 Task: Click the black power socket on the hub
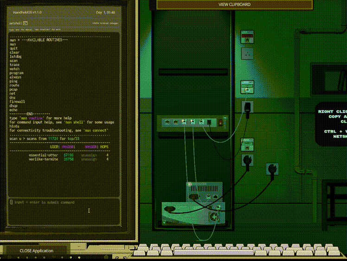click(210, 123)
